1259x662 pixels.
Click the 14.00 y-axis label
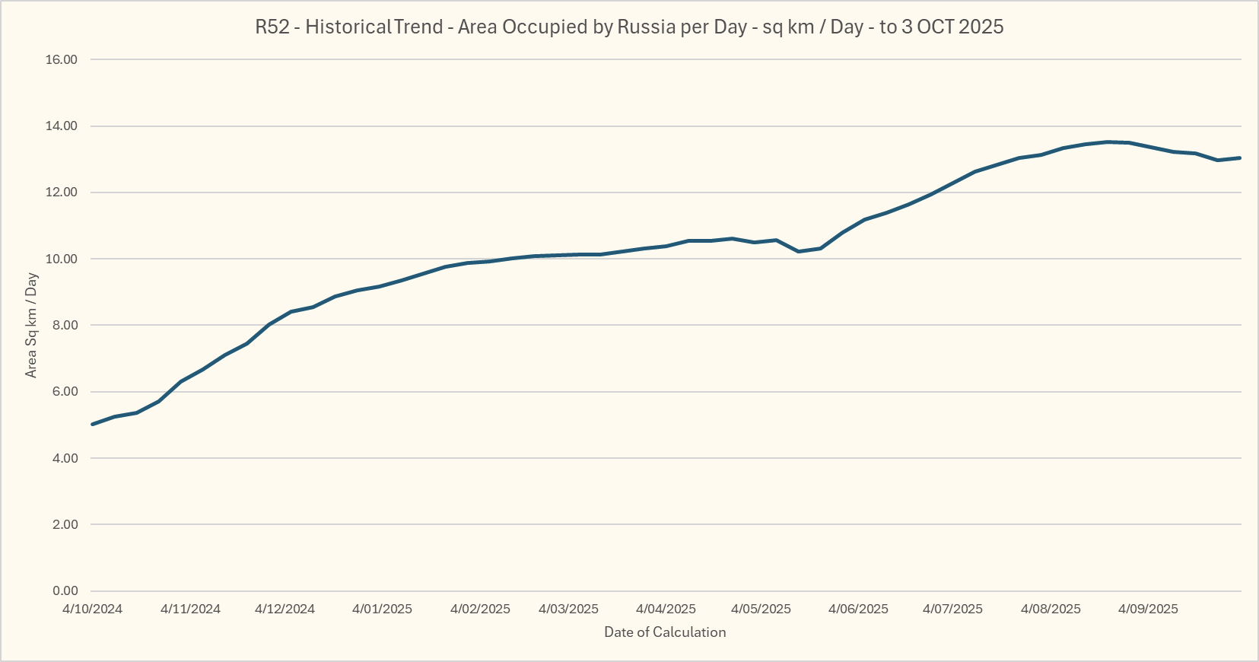(x=62, y=126)
